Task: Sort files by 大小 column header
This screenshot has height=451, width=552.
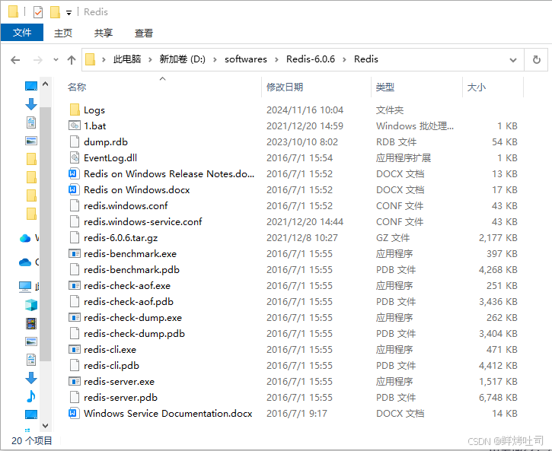Action: click(476, 87)
